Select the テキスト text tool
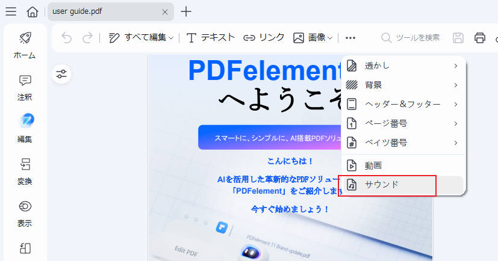The image size is (498, 261). (x=210, y=38)
